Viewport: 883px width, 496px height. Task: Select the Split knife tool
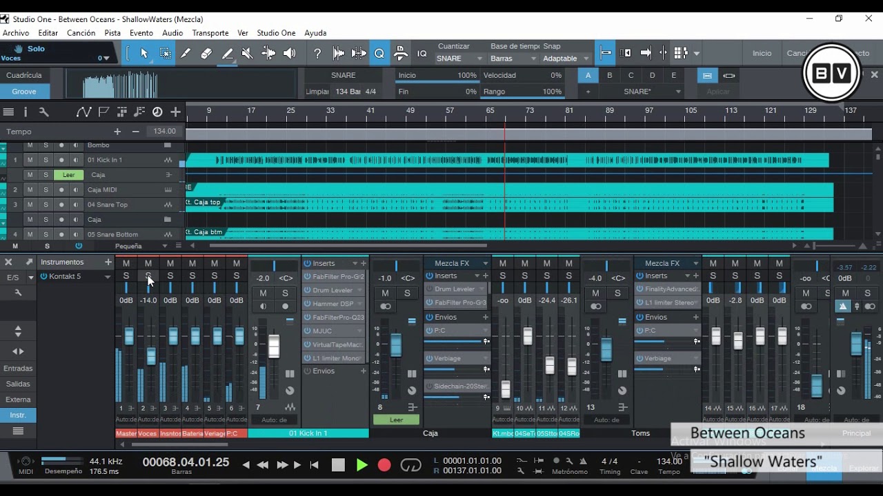(x=186, y=53)
